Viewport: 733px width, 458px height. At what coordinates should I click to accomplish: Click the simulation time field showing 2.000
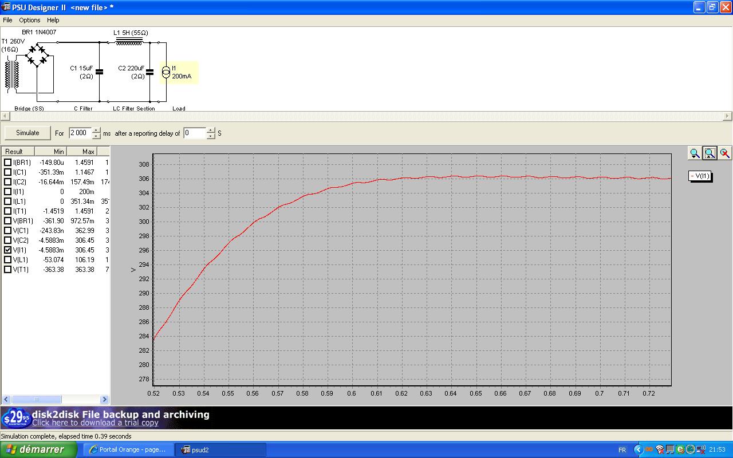tap(80, 133)
